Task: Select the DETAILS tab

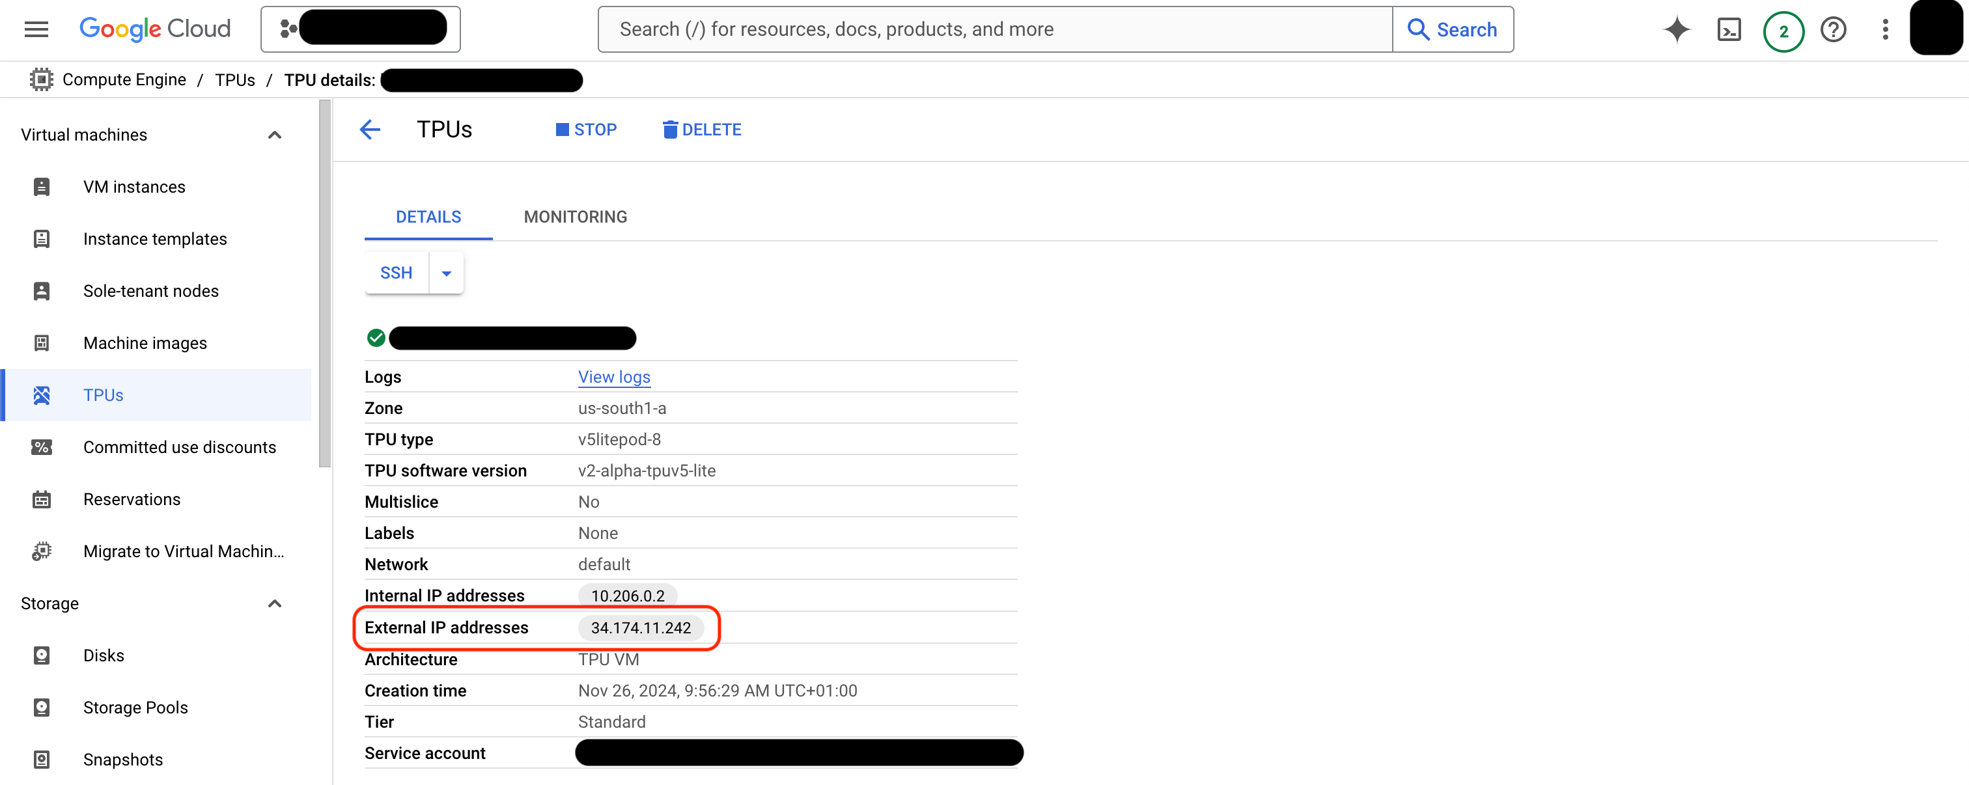Action: tap(427, 216)
